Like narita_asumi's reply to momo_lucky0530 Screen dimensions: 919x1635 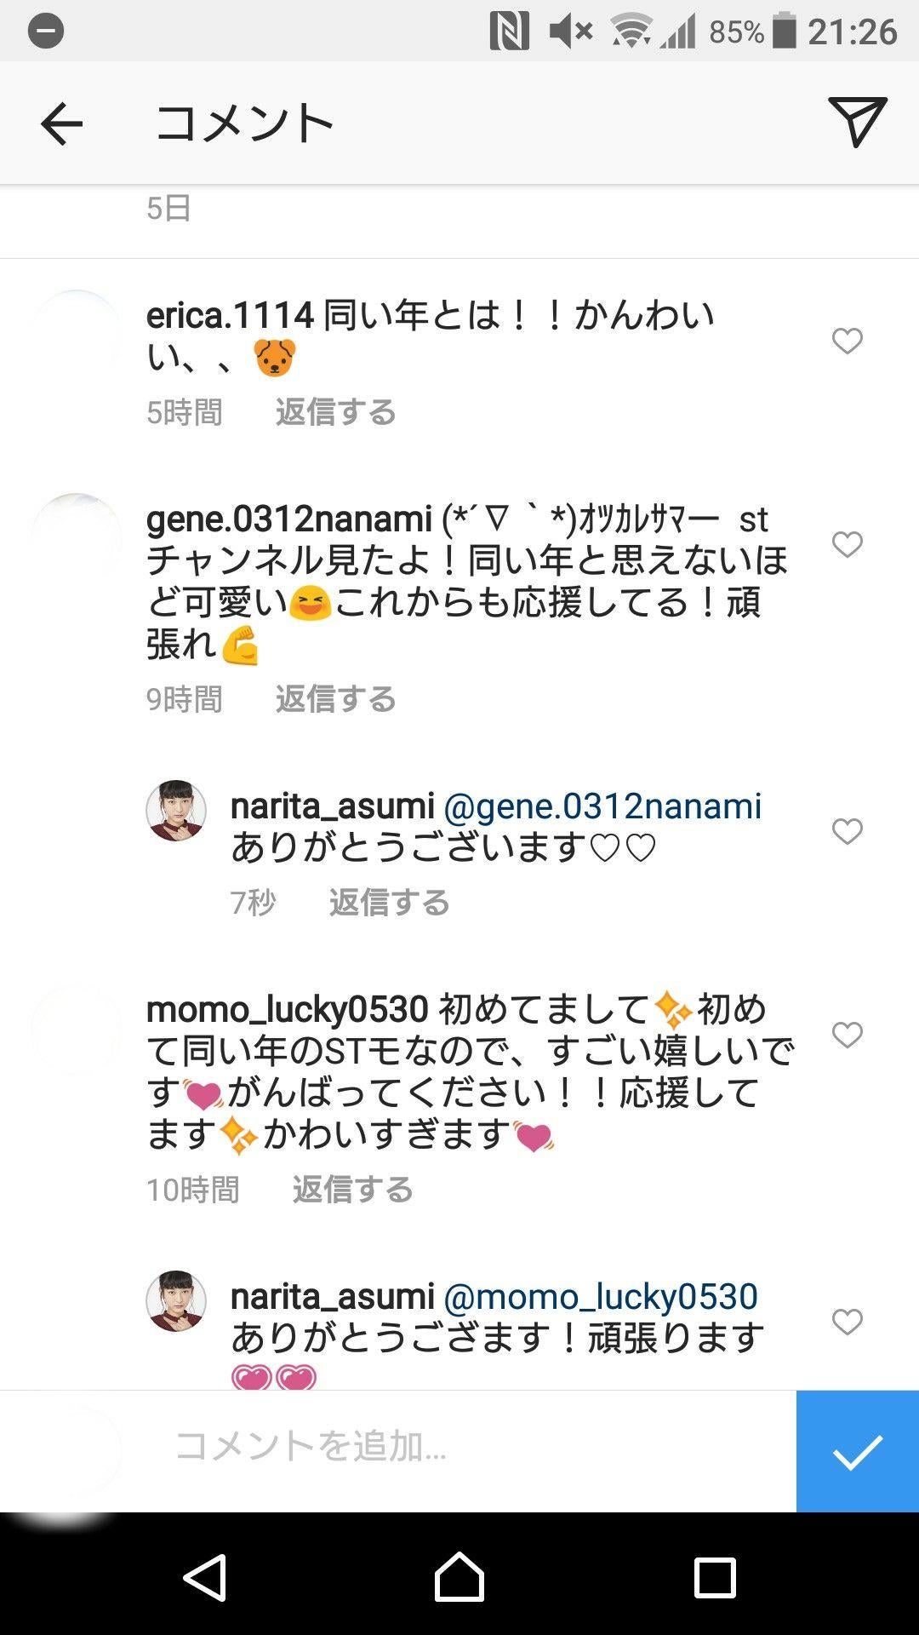point(847,1322)
